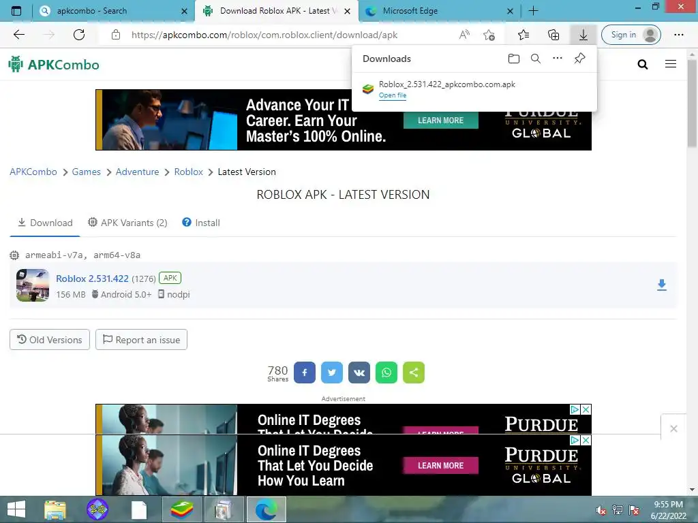Viewport: 698px width, 523px height.
Task: Go to the Adventure breadcrumb link
Action: [137, 172]
